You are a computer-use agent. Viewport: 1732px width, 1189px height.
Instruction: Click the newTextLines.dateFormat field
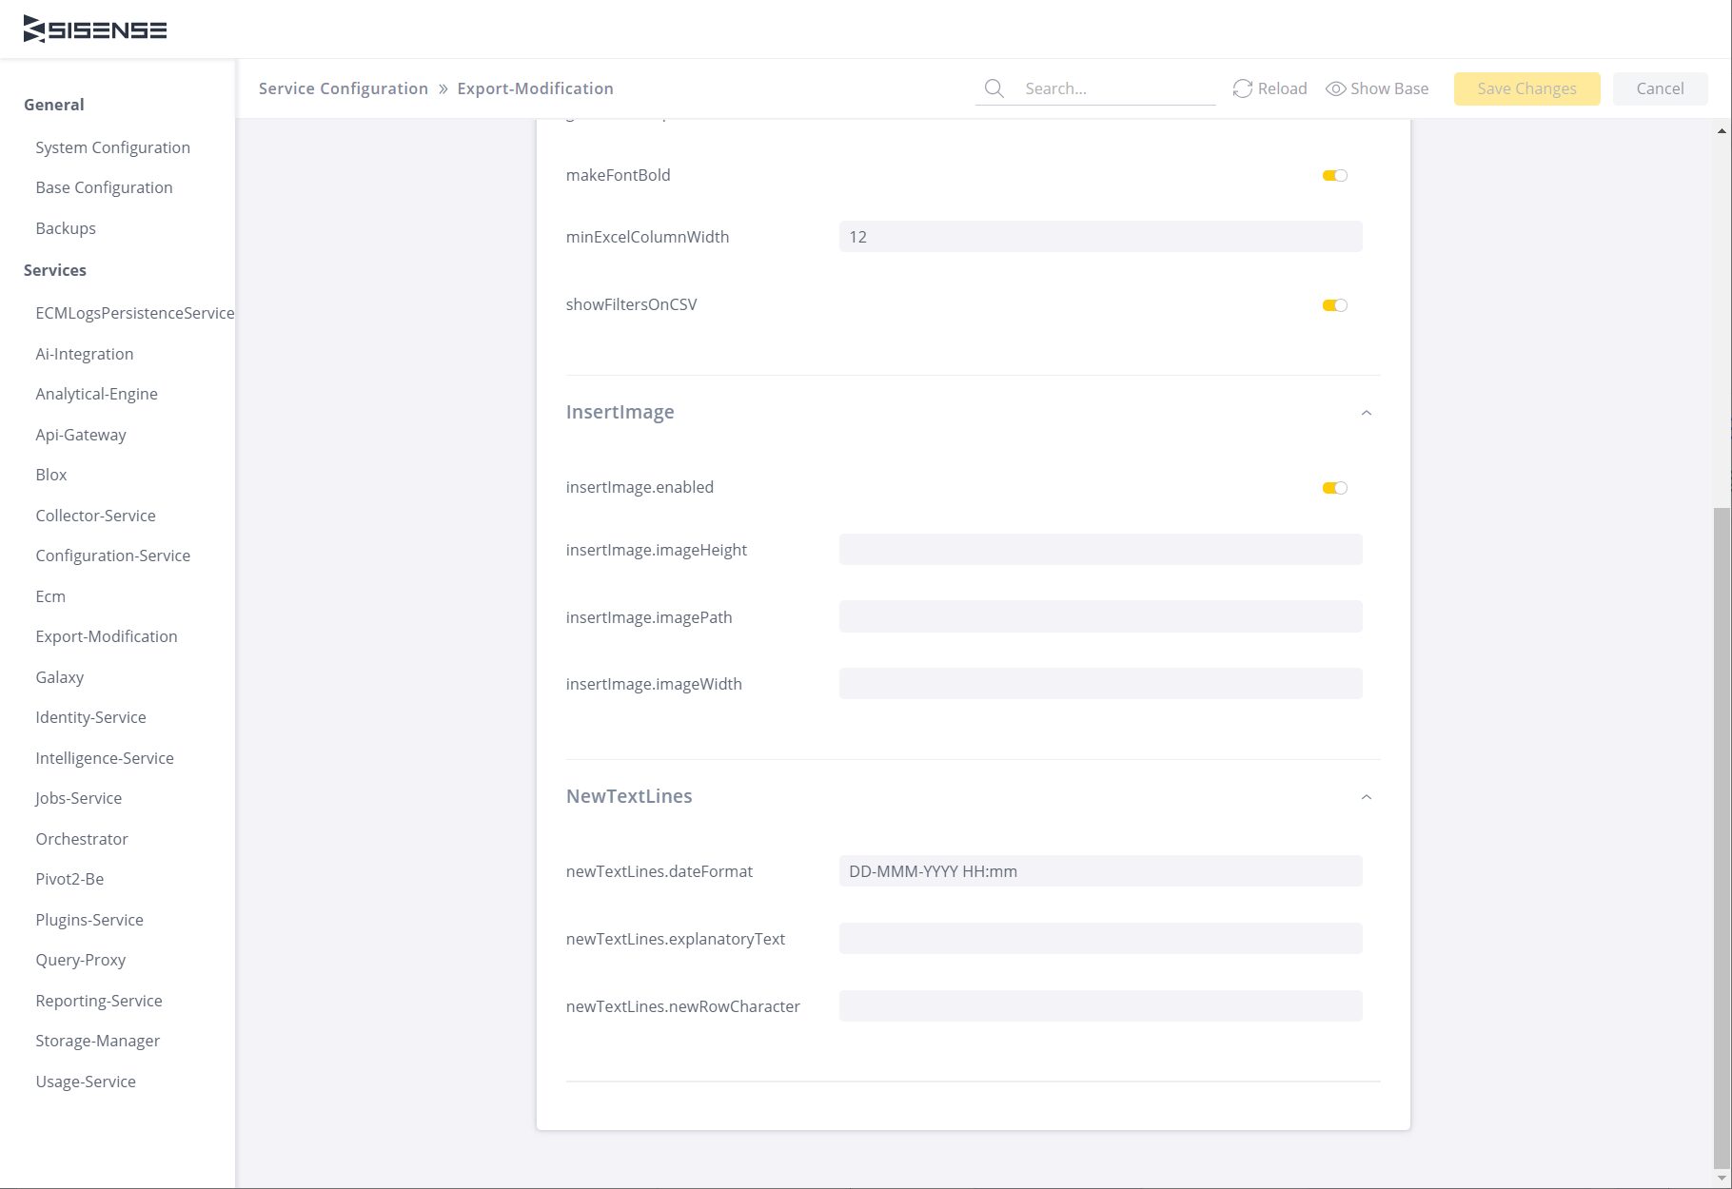point(1100,871)
